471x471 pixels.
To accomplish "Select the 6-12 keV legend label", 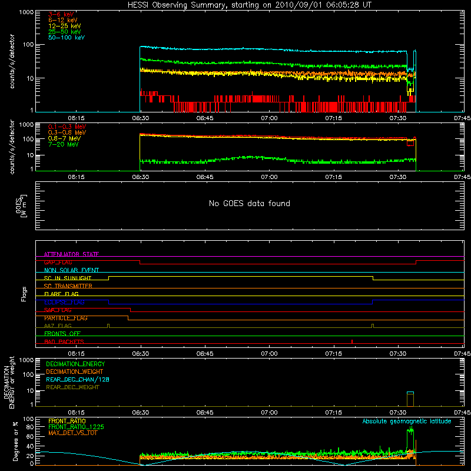I will 62,20.
